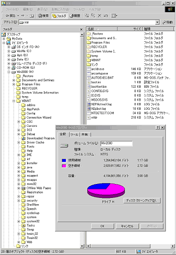The width and height of the screenshot is (176, 255).
Task: Click the Go button beside address bar
Action: (167, 22)
